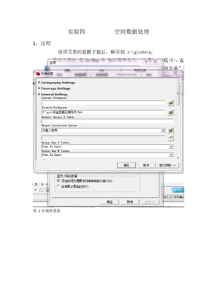Image resolution: width=217 pixels, height=307 pixels.
Task: Click the Default Output Z Value field
Action: click(x=107, y=121)
